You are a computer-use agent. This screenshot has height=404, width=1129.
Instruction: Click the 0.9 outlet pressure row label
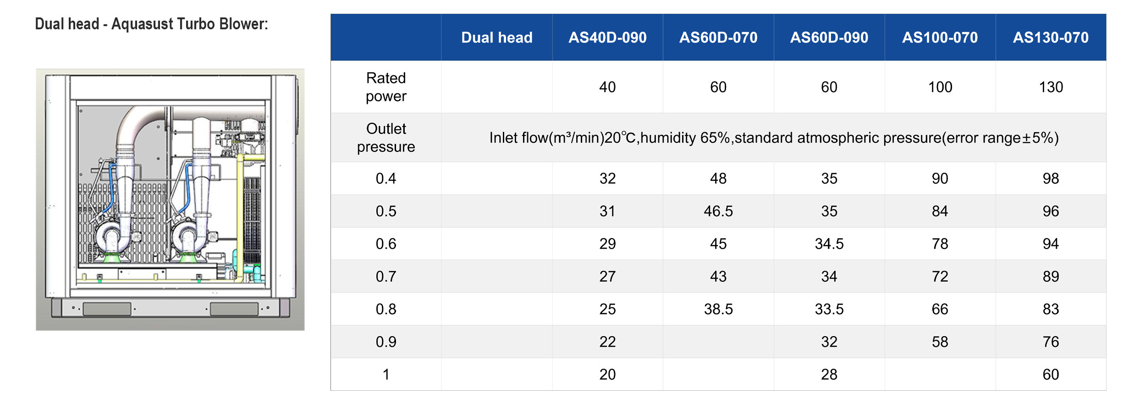[x=386, y=342]
